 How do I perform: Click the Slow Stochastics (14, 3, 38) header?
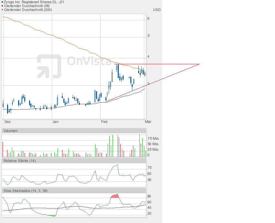pos(25,191)
